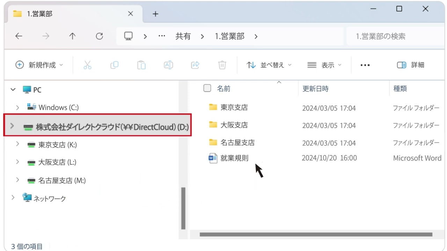
Task: Toggle the 詳細 details pane button
Action: 411,65
